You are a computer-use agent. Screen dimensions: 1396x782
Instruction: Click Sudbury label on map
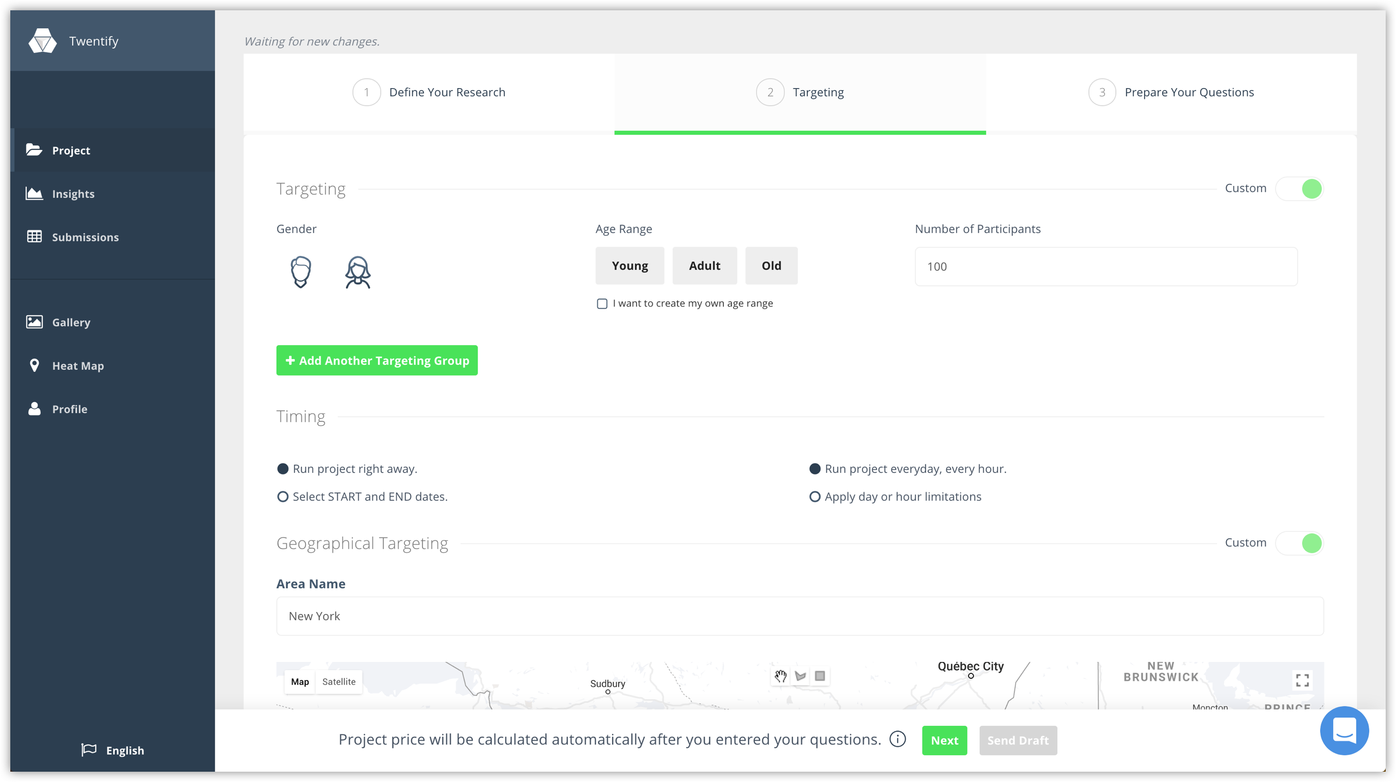click(x=607, y=684)
